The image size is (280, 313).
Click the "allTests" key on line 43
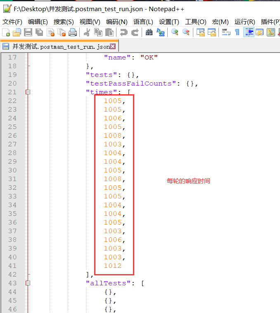[x=108, y=283]
